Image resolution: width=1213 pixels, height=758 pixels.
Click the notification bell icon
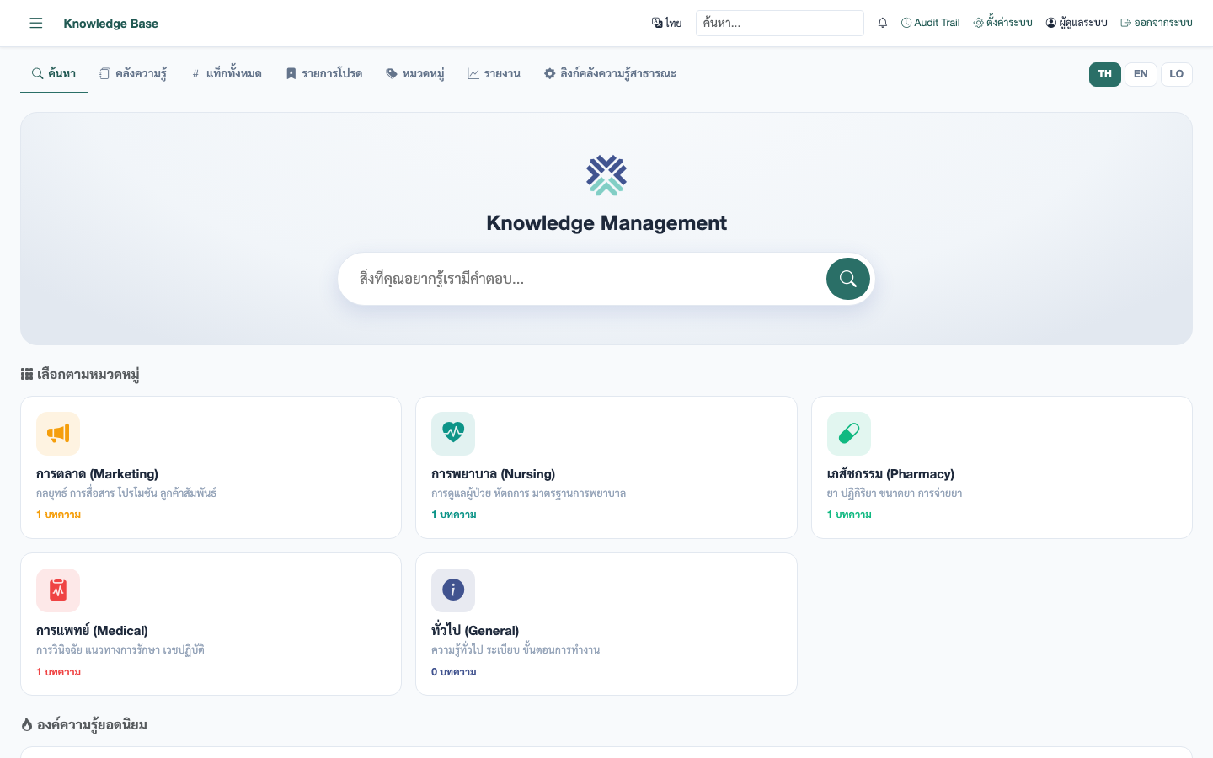click(x=883, y=23)
